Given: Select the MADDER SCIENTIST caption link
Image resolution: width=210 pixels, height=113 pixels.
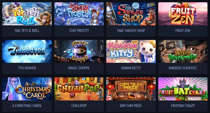Looking at the screenshot, I should (183, 68).
